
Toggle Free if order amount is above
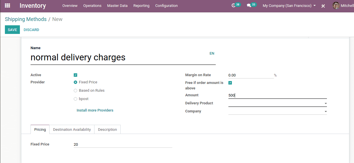point(230,83)
